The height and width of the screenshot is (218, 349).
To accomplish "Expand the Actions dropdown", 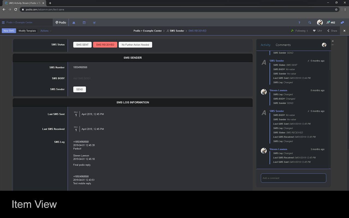I will point(46,31).
